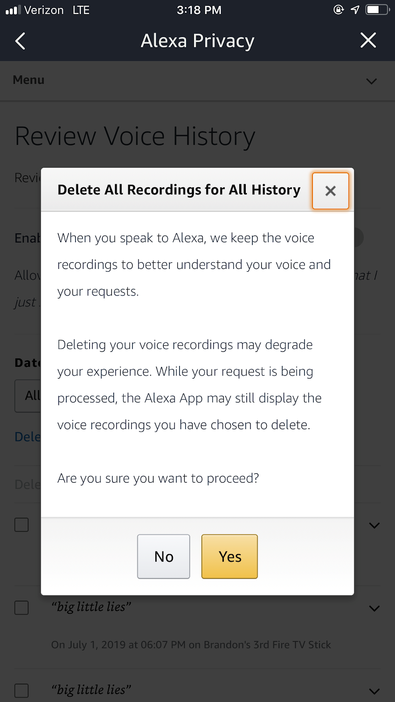
Task: Close Alexa Privacy with the header X
Action: (x=368, y=40)
